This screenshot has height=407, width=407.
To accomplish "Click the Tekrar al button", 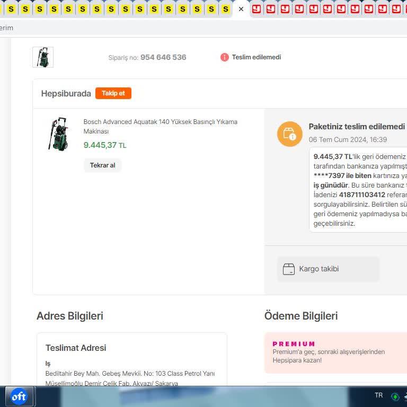I will coord(102,165).
